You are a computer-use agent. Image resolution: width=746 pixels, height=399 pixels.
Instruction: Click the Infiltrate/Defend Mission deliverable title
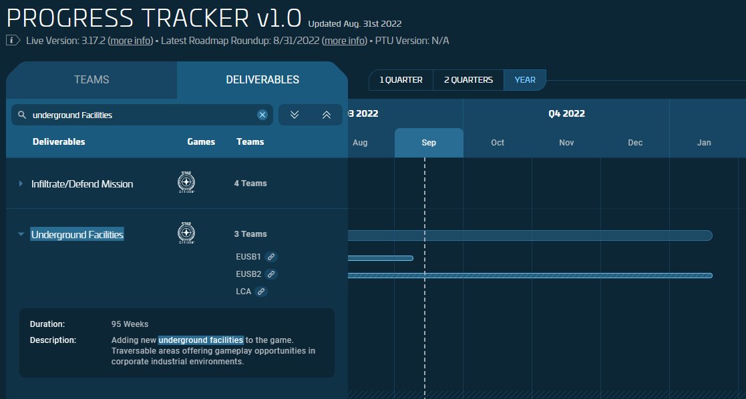tap(82, 184)
